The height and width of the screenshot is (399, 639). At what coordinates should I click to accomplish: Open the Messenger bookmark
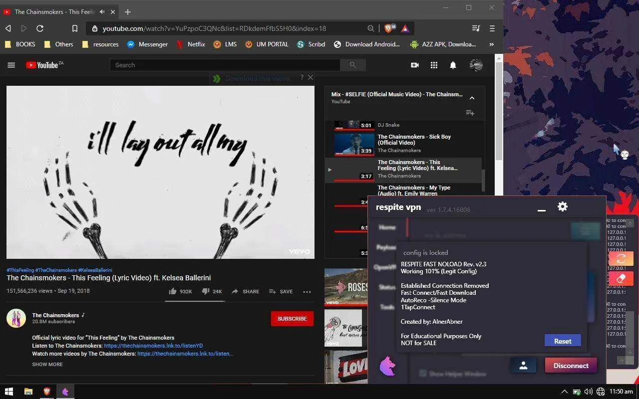147,44
